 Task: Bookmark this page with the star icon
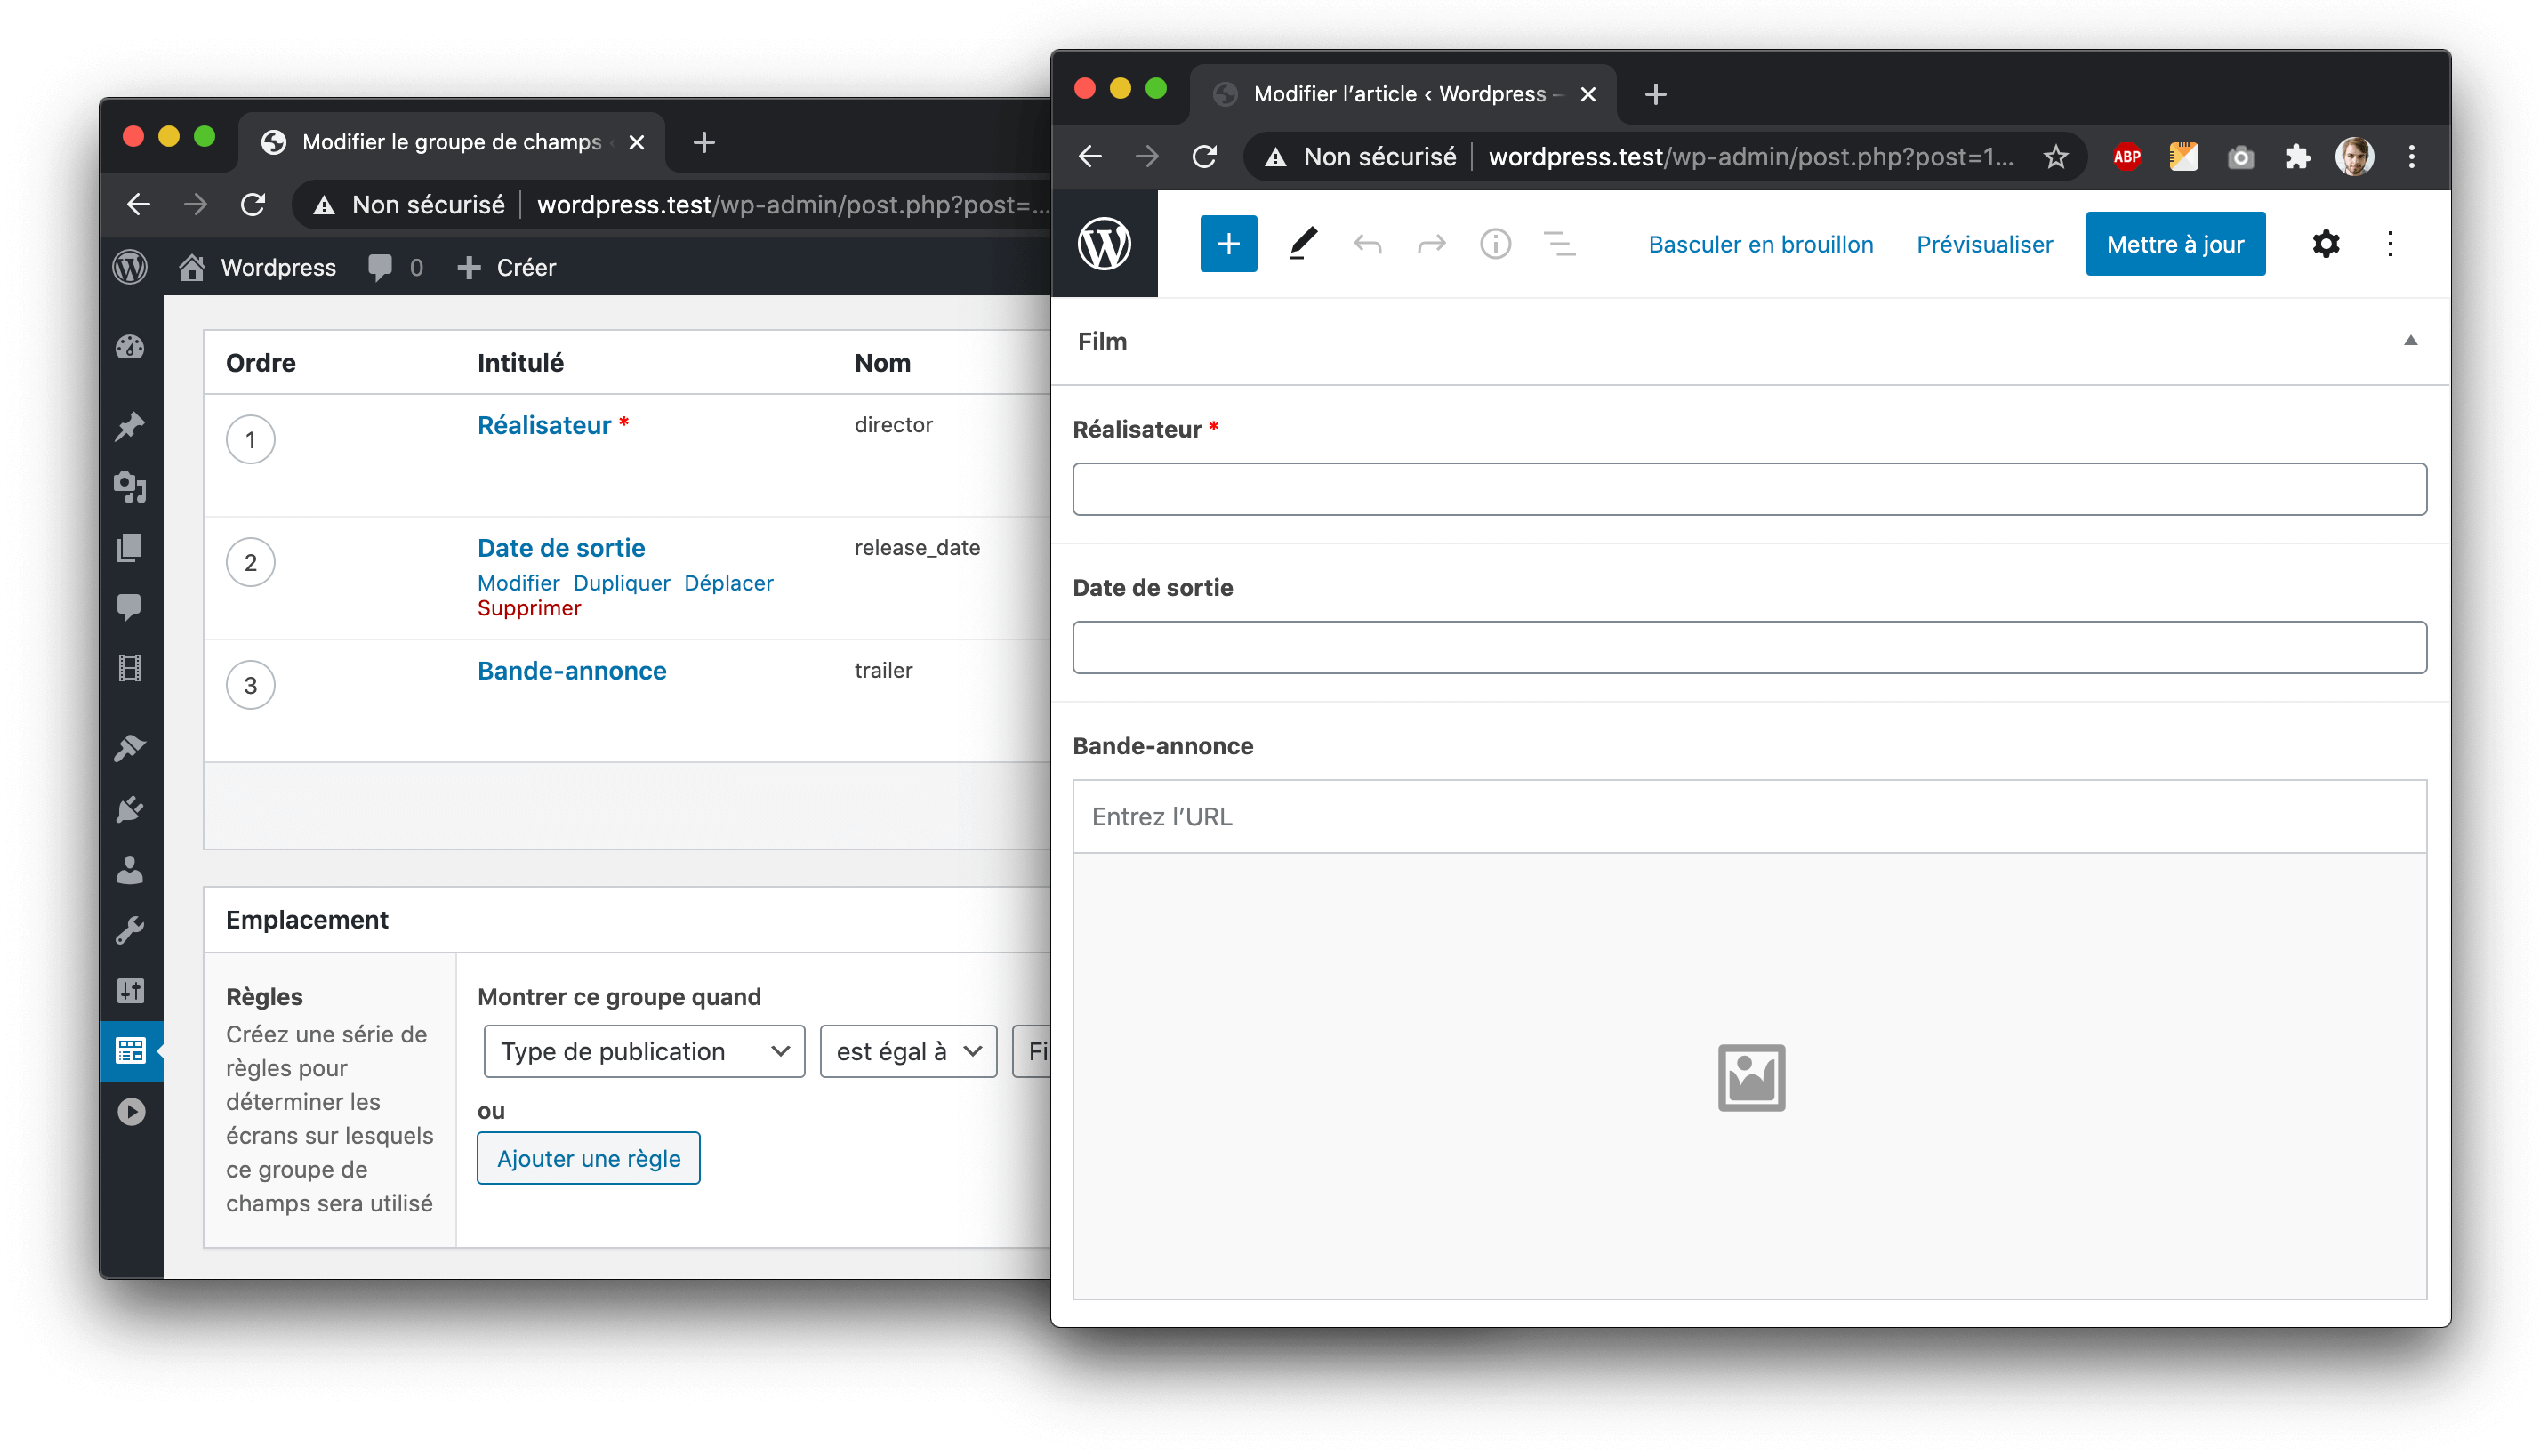2054,157
